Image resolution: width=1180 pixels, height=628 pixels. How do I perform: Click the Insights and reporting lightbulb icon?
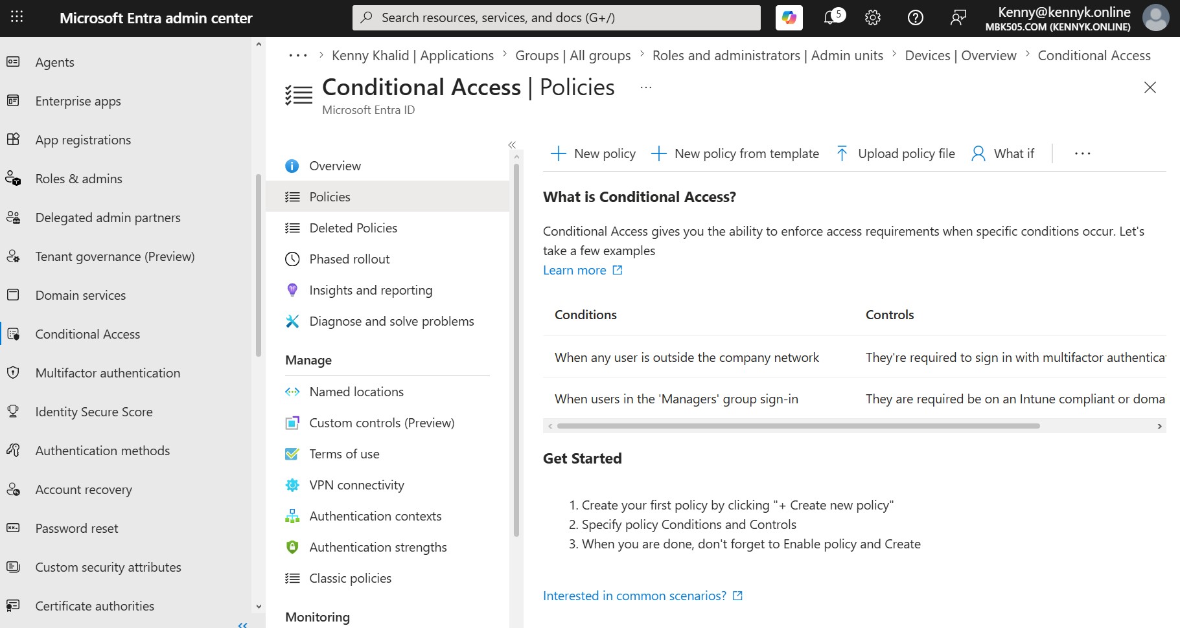pos(292,290)
